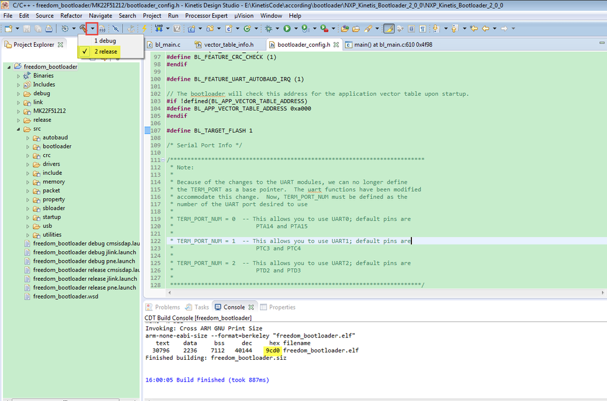
Task: Toggle the highlighted Mark Occurrences highlighter button
Action: 389,29
